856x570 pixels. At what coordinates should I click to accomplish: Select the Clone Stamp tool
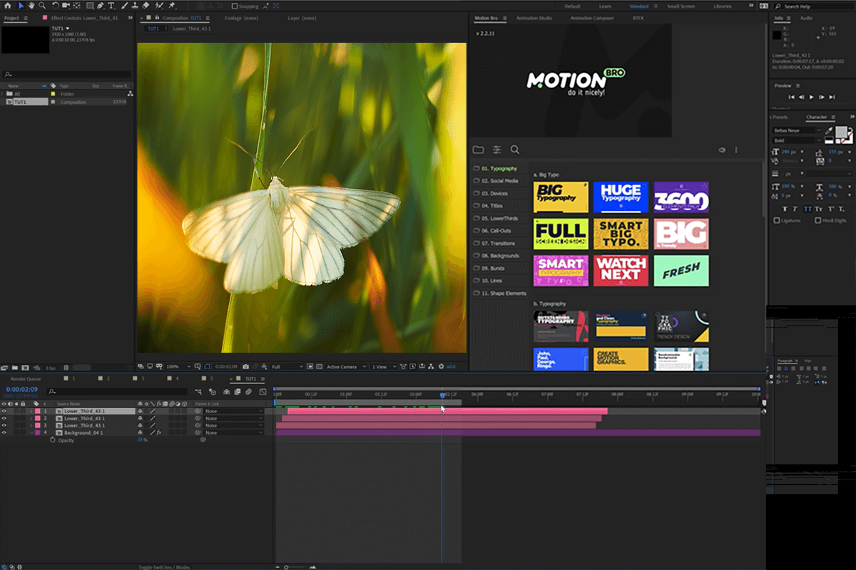(136, 6)
